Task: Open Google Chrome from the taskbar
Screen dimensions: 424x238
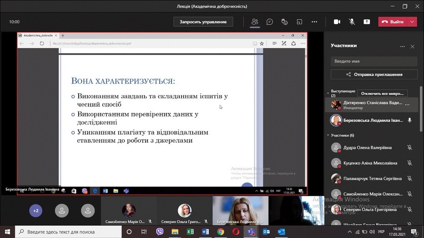Action: 220,232
